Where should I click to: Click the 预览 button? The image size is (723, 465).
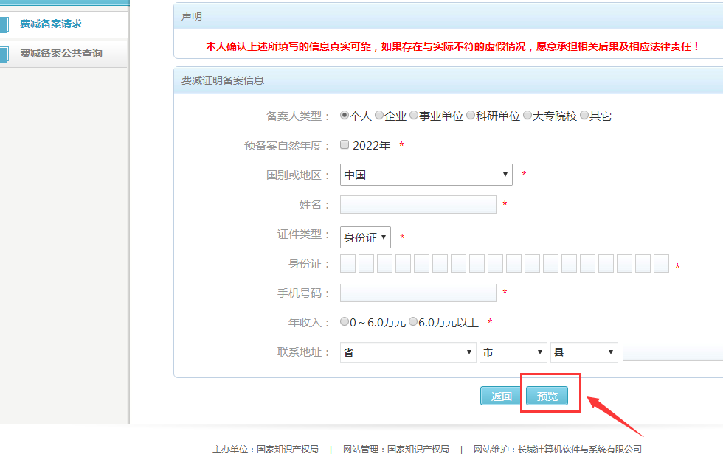(547, 396)
